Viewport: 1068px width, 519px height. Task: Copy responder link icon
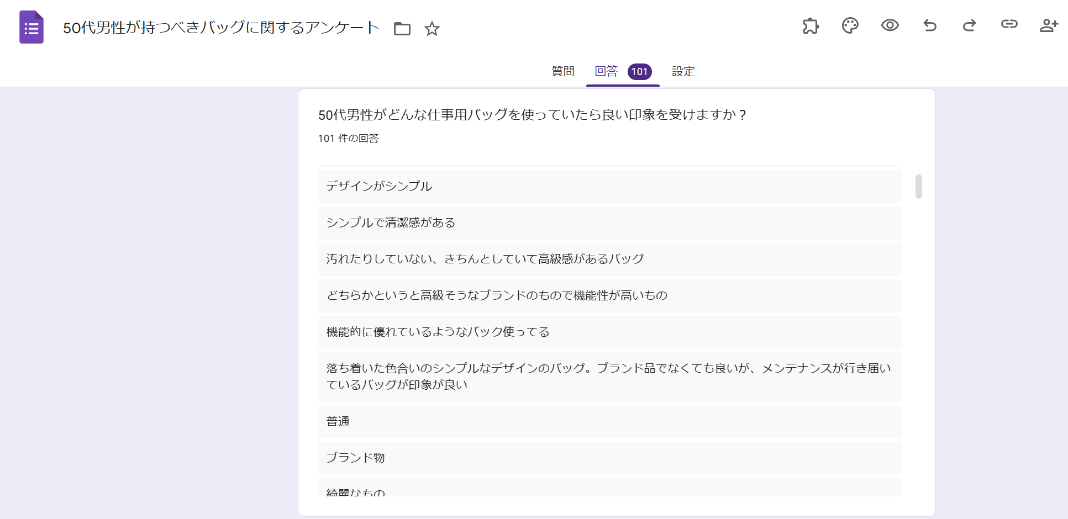1009,24
